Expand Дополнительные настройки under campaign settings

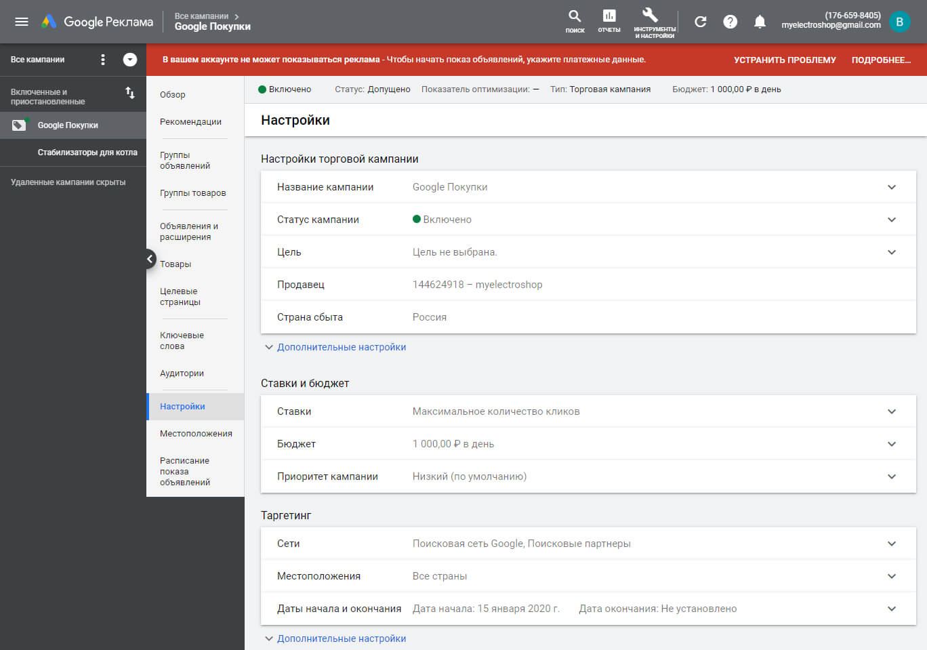[341, 347]
